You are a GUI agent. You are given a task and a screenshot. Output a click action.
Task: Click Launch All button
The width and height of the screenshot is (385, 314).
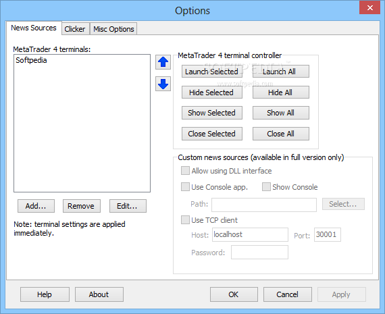pos(281,72)
